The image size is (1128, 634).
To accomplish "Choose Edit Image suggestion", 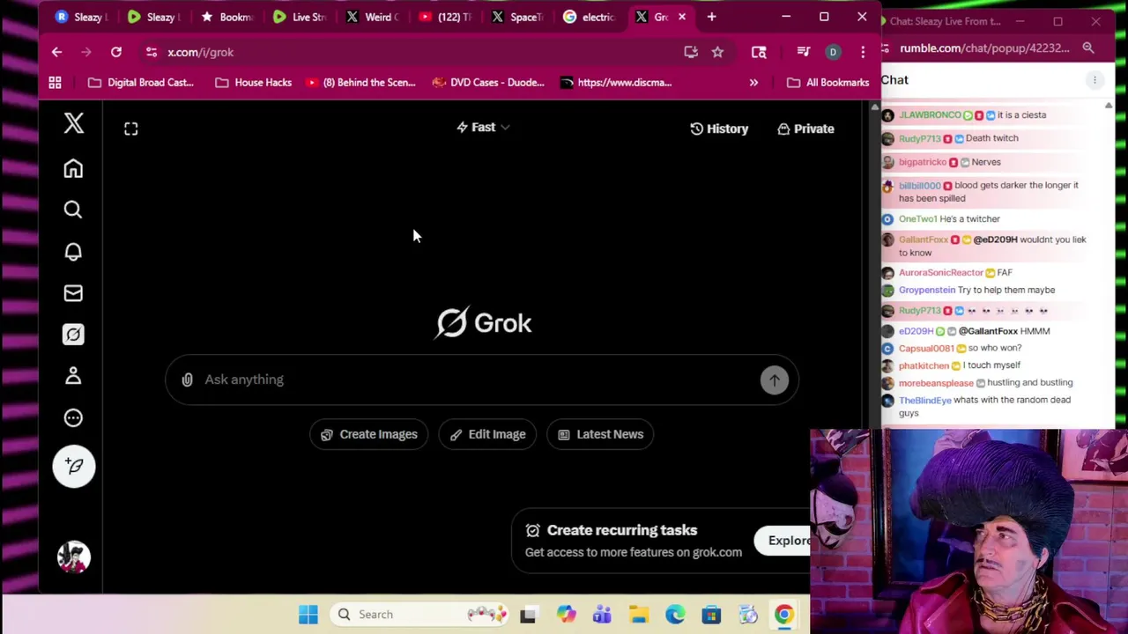I will point(487,434).
